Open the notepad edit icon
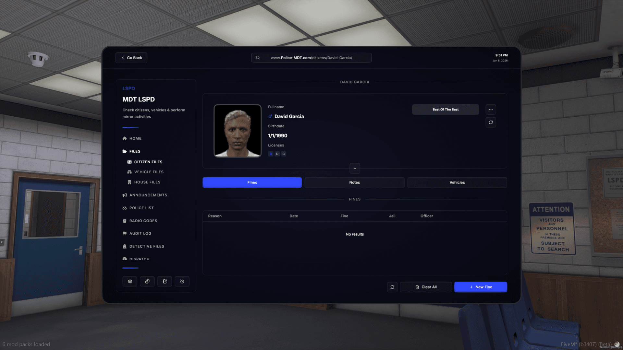 pyautogui.click(x=165, y=281)
